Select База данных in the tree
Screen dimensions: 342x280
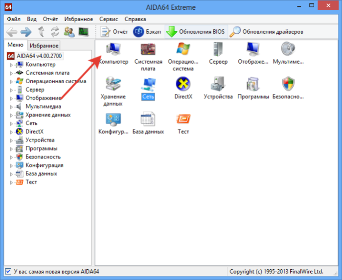(x=41, y=173)
